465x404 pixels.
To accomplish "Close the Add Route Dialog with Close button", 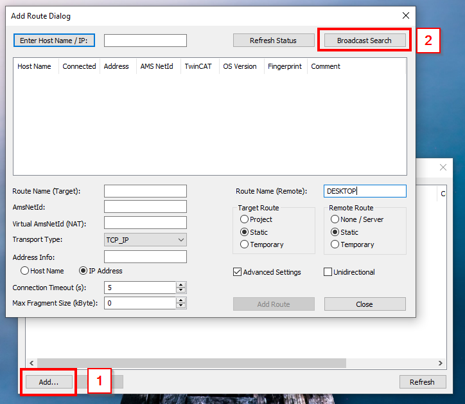I will 364,304.
